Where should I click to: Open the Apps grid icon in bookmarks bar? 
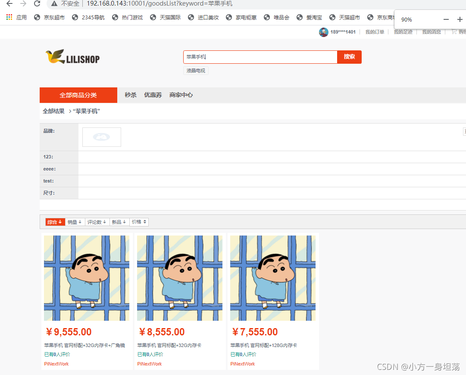point(9,17)
